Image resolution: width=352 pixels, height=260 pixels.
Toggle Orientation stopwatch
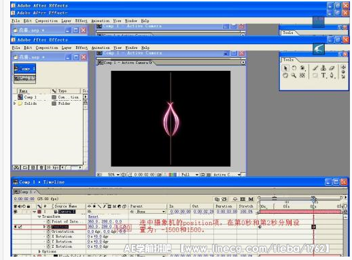tap(48, 231)
